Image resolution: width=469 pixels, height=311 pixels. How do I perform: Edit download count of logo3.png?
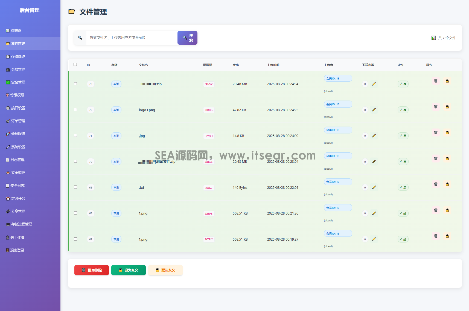pyautogui.click(x=374, y=110)
